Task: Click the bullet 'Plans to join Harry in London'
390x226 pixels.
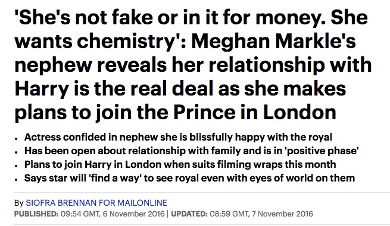Action: click(x=180, y=164)
